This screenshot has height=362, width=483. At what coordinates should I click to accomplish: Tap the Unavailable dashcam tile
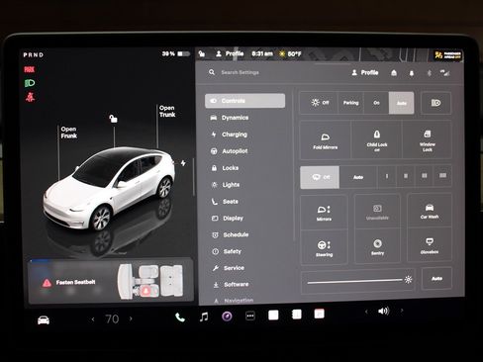point(377,212)
